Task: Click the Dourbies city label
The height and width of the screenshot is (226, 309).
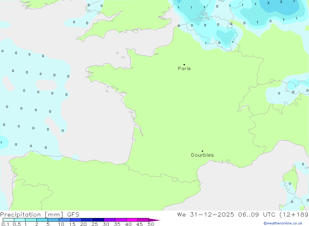Action: (202, 155)
